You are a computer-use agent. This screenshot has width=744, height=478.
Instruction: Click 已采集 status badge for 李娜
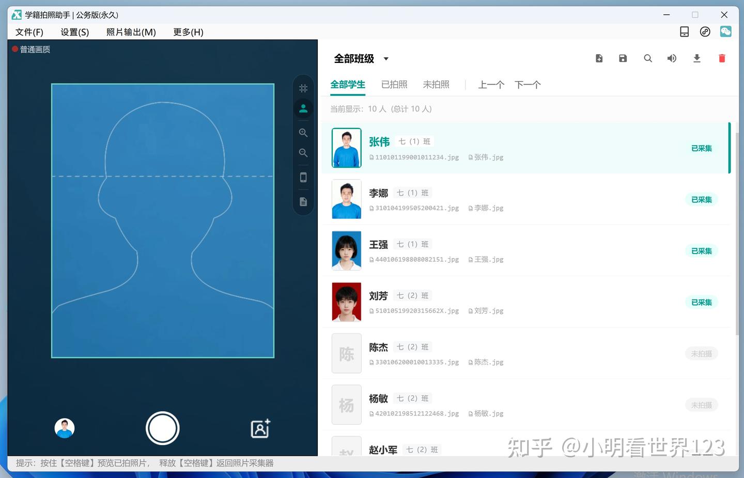[702, 200]
